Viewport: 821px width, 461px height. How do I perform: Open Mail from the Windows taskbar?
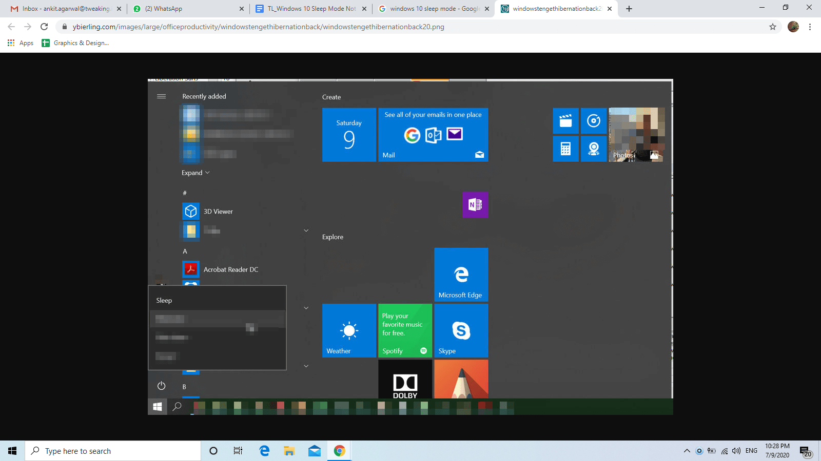coord(315,451)
